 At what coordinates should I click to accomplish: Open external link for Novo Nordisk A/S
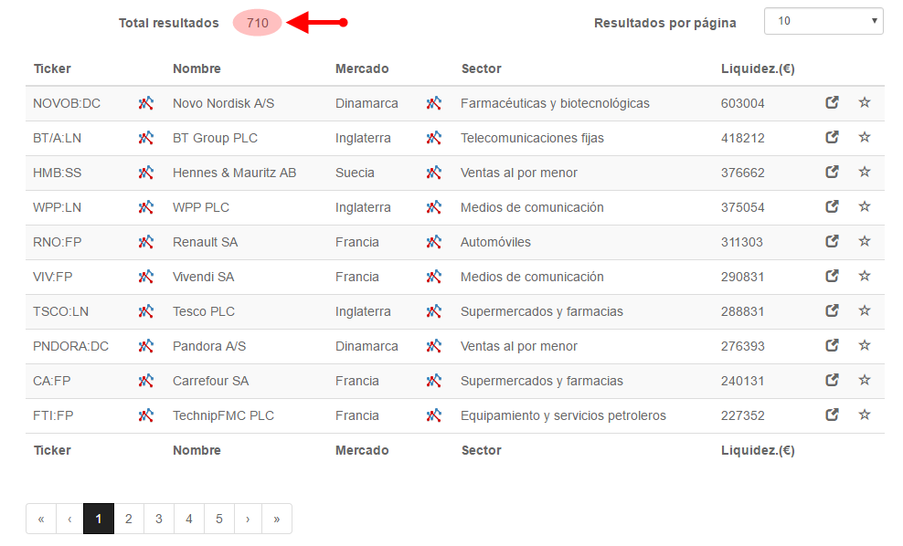pos(832,102)
